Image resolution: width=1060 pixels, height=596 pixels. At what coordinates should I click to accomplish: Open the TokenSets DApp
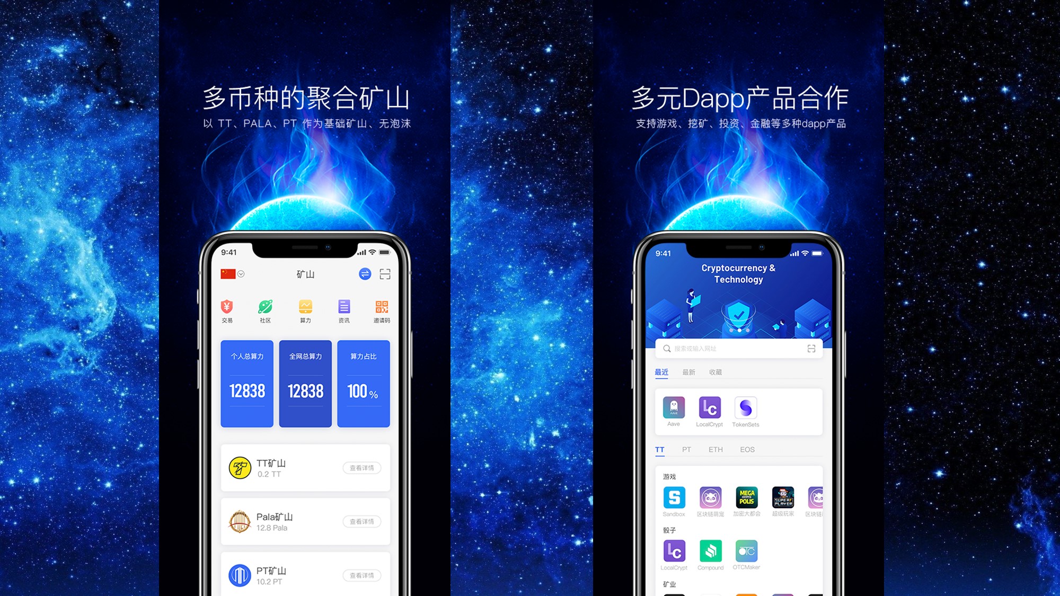[746, 411]
